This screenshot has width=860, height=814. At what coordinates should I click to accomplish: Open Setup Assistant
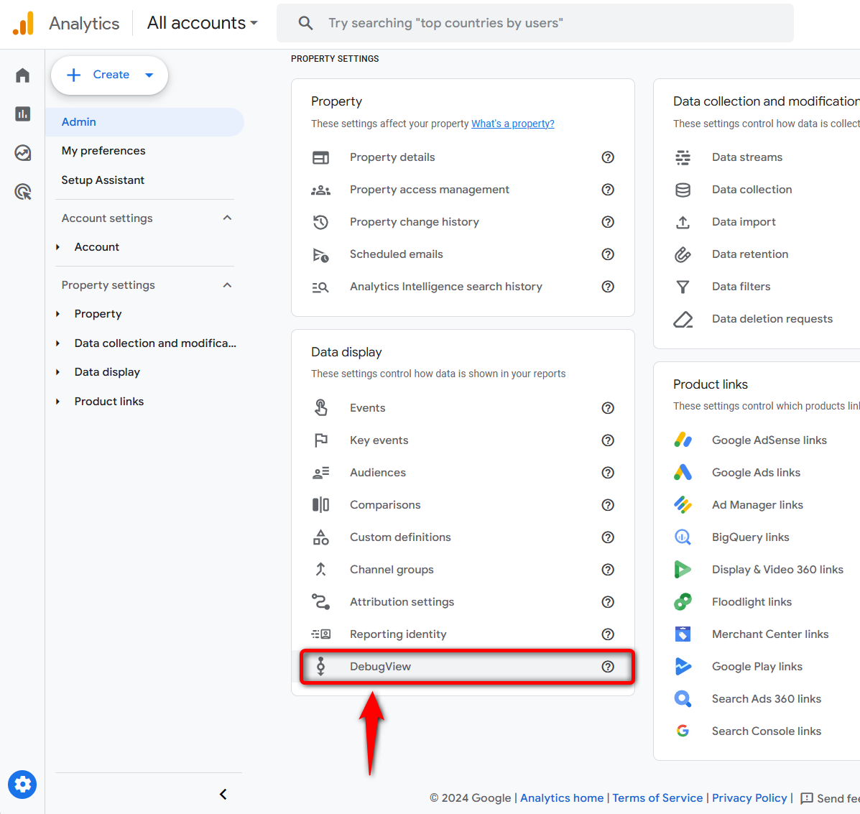point(103,180)
